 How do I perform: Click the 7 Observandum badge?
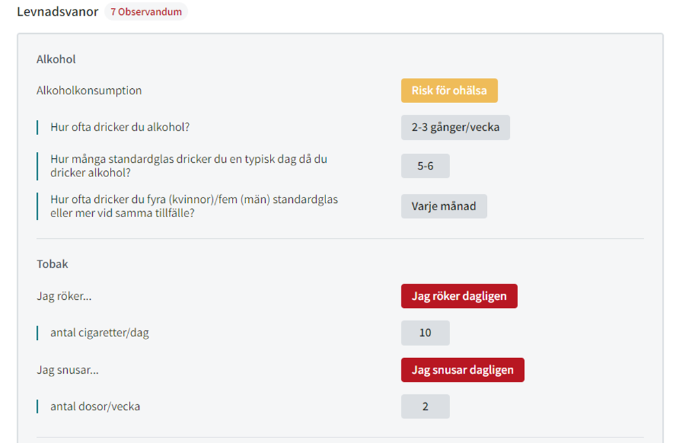(146, 12)
